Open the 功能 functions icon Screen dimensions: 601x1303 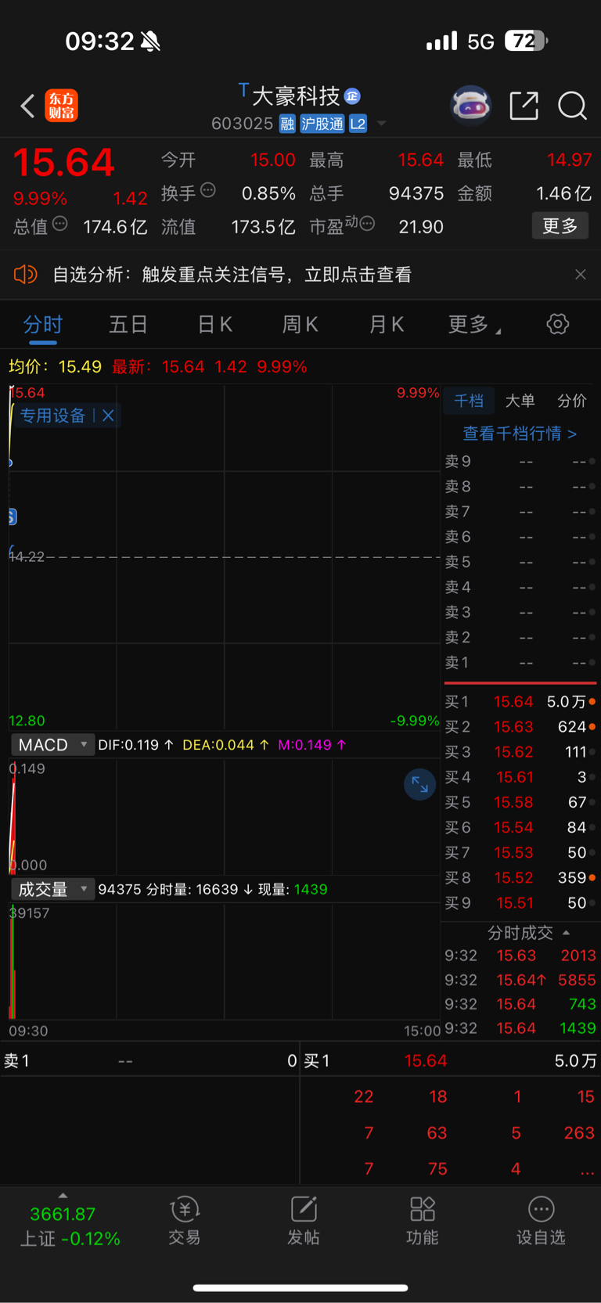[423, 1221]
